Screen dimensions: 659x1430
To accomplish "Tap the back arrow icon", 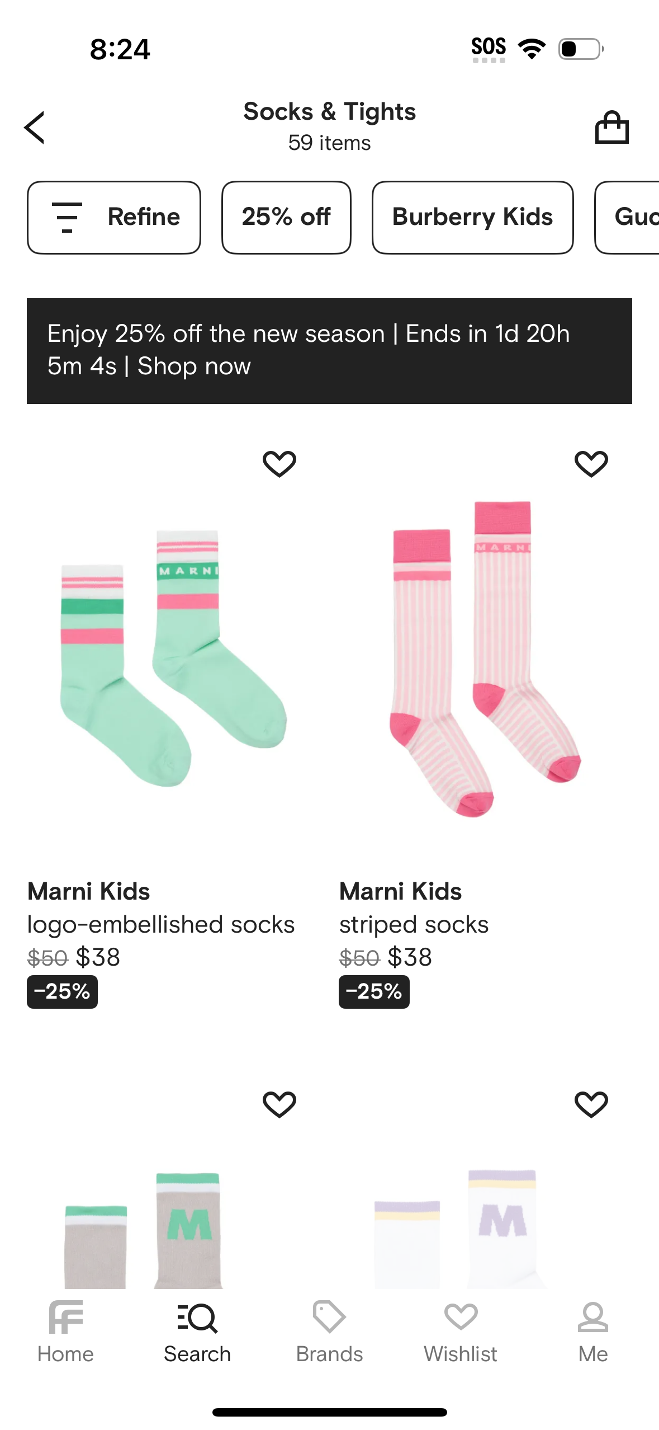I will pos(35,128).
